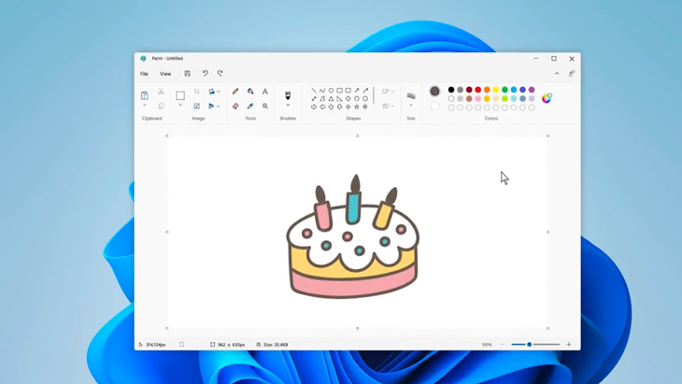This screenshot has height=384, width=682.
Task: Choose the Line shape
Action: pos(314,91)
